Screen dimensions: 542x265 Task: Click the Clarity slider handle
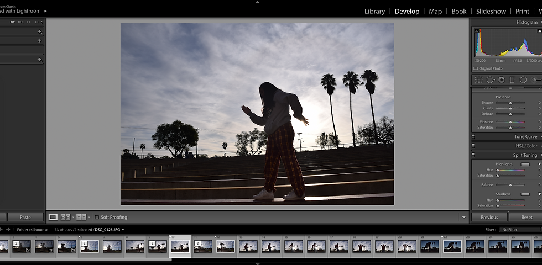coord(510,108)
